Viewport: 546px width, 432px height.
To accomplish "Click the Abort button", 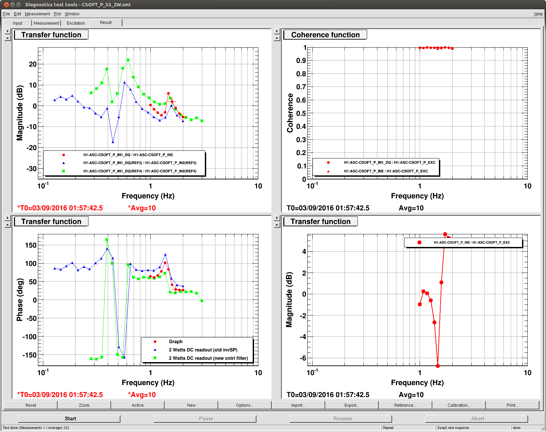I will (x=477, y=419).
